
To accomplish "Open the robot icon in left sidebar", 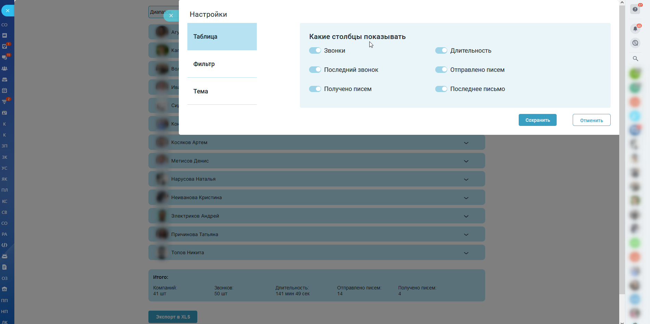I will pos(4,256).
